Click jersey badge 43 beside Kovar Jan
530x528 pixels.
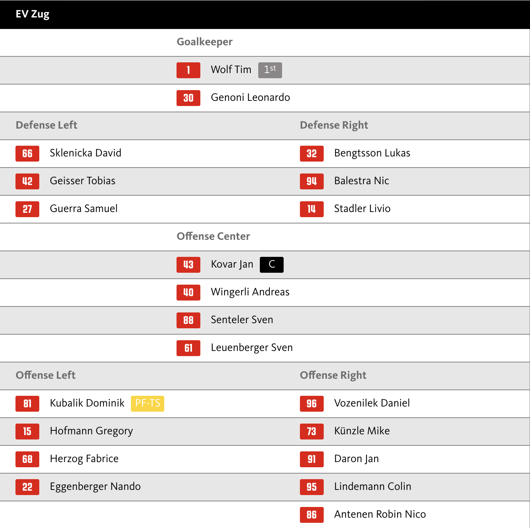188,265
